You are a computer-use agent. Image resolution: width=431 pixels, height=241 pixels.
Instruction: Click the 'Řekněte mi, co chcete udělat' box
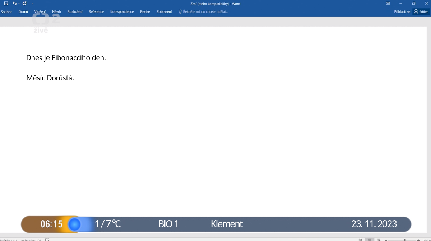tap(204, 12)
